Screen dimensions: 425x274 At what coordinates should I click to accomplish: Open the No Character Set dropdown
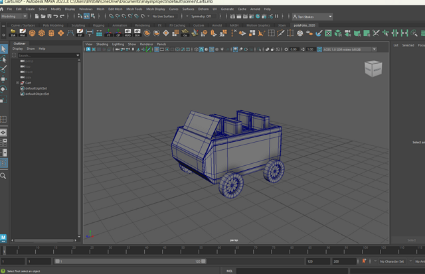392,261
